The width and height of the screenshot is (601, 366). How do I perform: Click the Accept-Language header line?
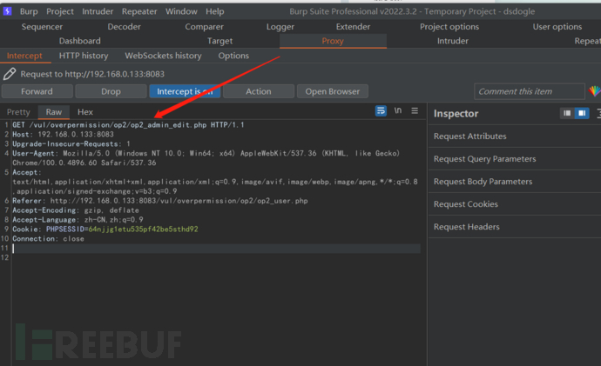[78, 220]
